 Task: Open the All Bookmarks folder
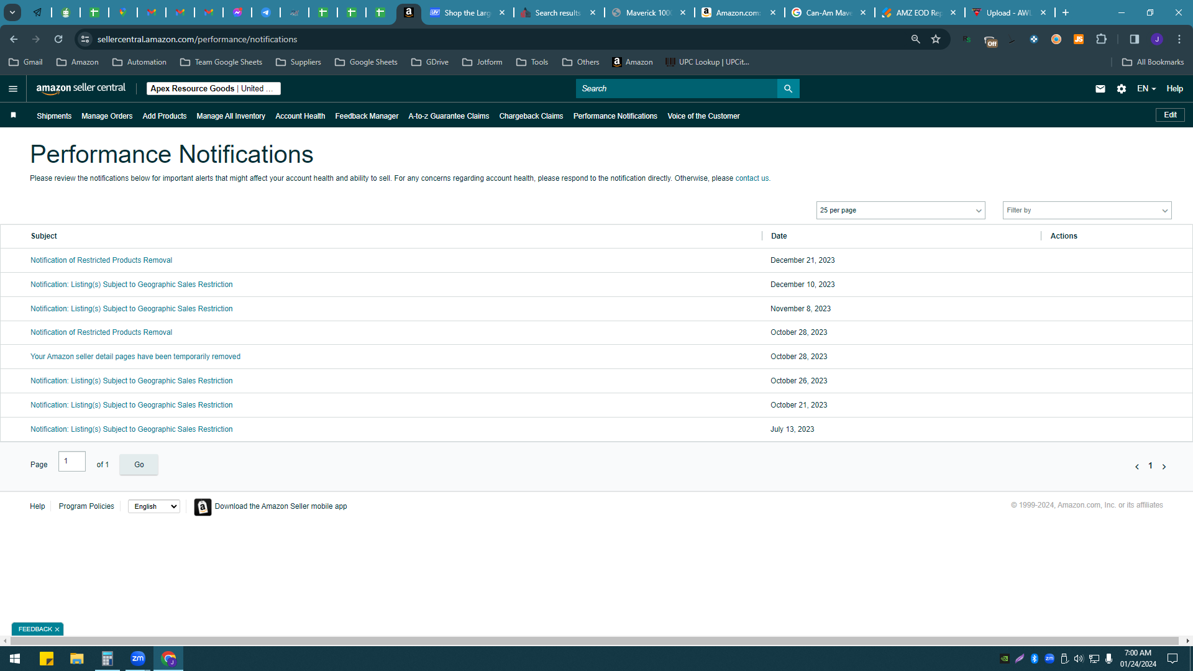(1153, 62)
